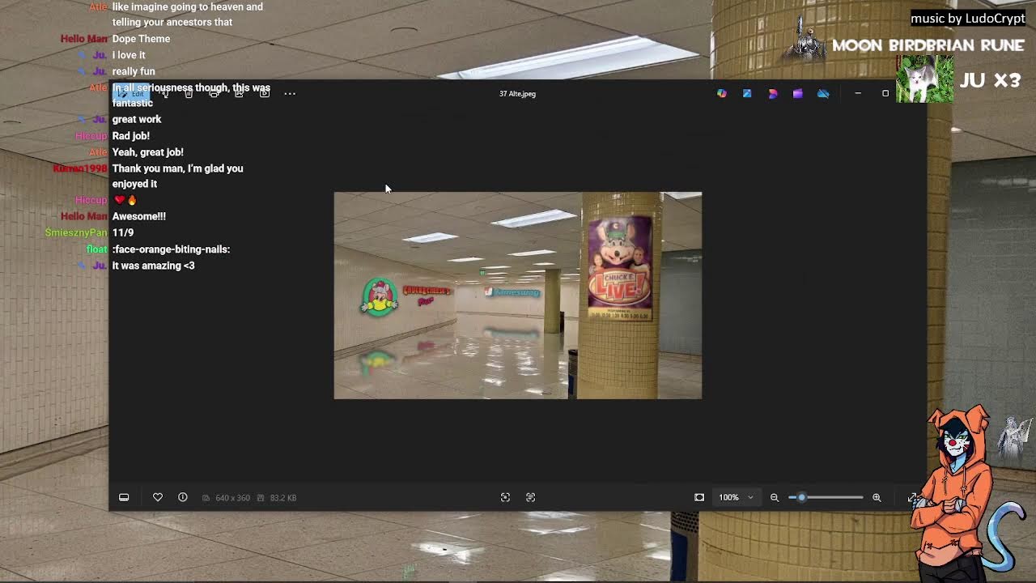This screenshot has height=583, width=1036.
Task: Click the 640 x 360 dimensions text
Action: (x=232, y=498)
